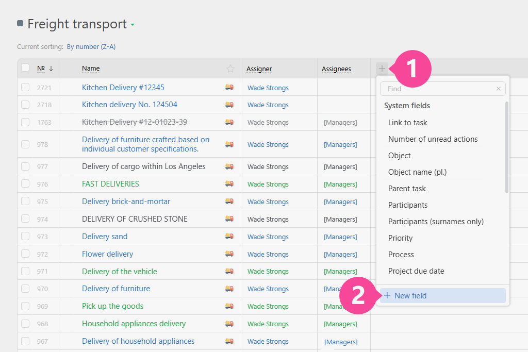Click the truck icon for Household appliances delivery

coord(229,323)
